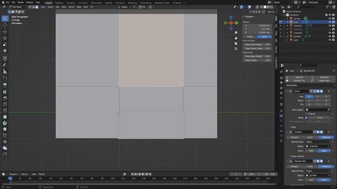Switch transform orientation to Global

coord(250,37)
